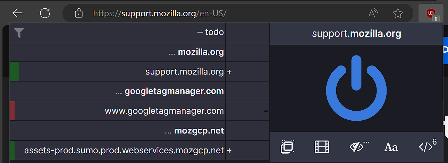Open the uBlock Origin extension icon
Viewport: 448px width, 163px height.
[431, 14]
